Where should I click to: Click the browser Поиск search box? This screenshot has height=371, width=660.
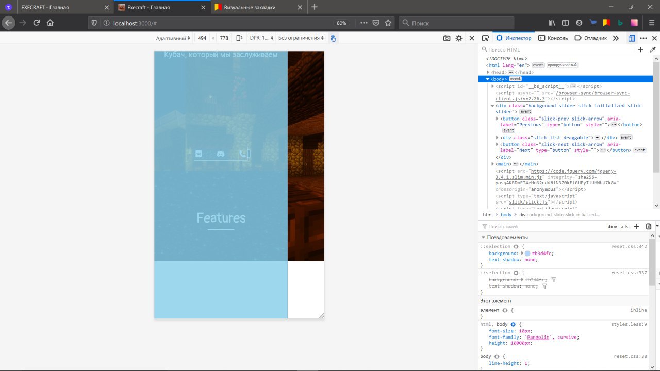click(457, 23)
